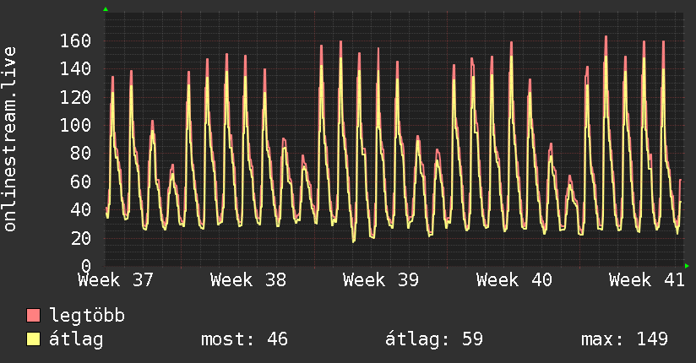This screenshot has height=363, width=696.
Task: Click the Week 37 axis label
Action: 116,280
